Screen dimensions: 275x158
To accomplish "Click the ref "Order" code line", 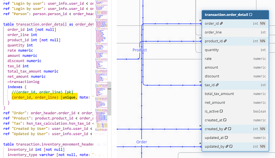I will (48, 113).
